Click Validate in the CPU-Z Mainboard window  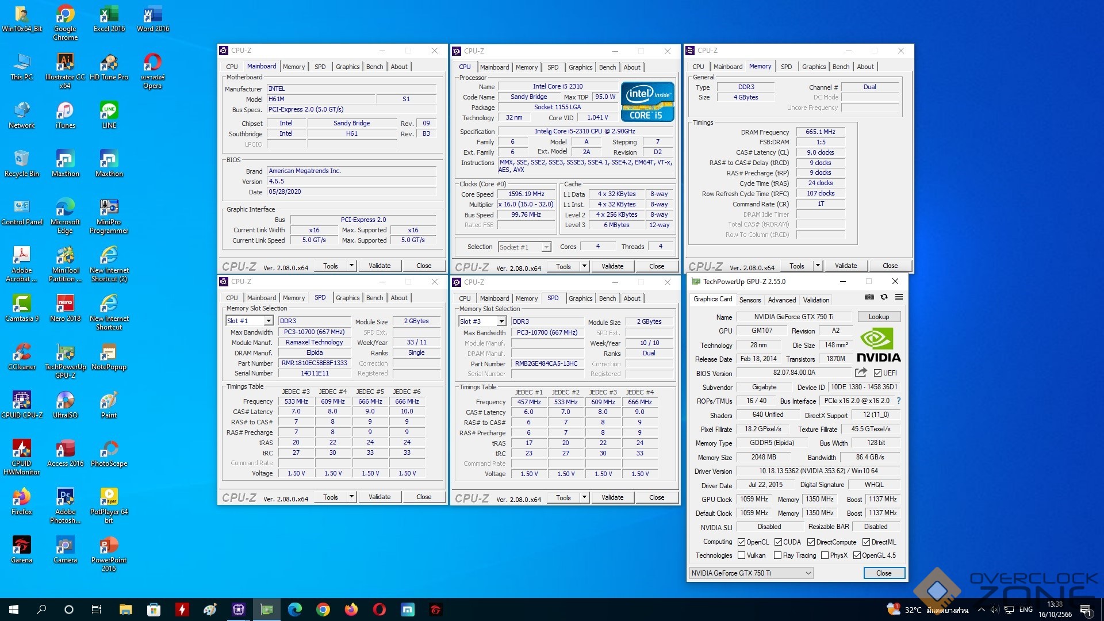379,266
